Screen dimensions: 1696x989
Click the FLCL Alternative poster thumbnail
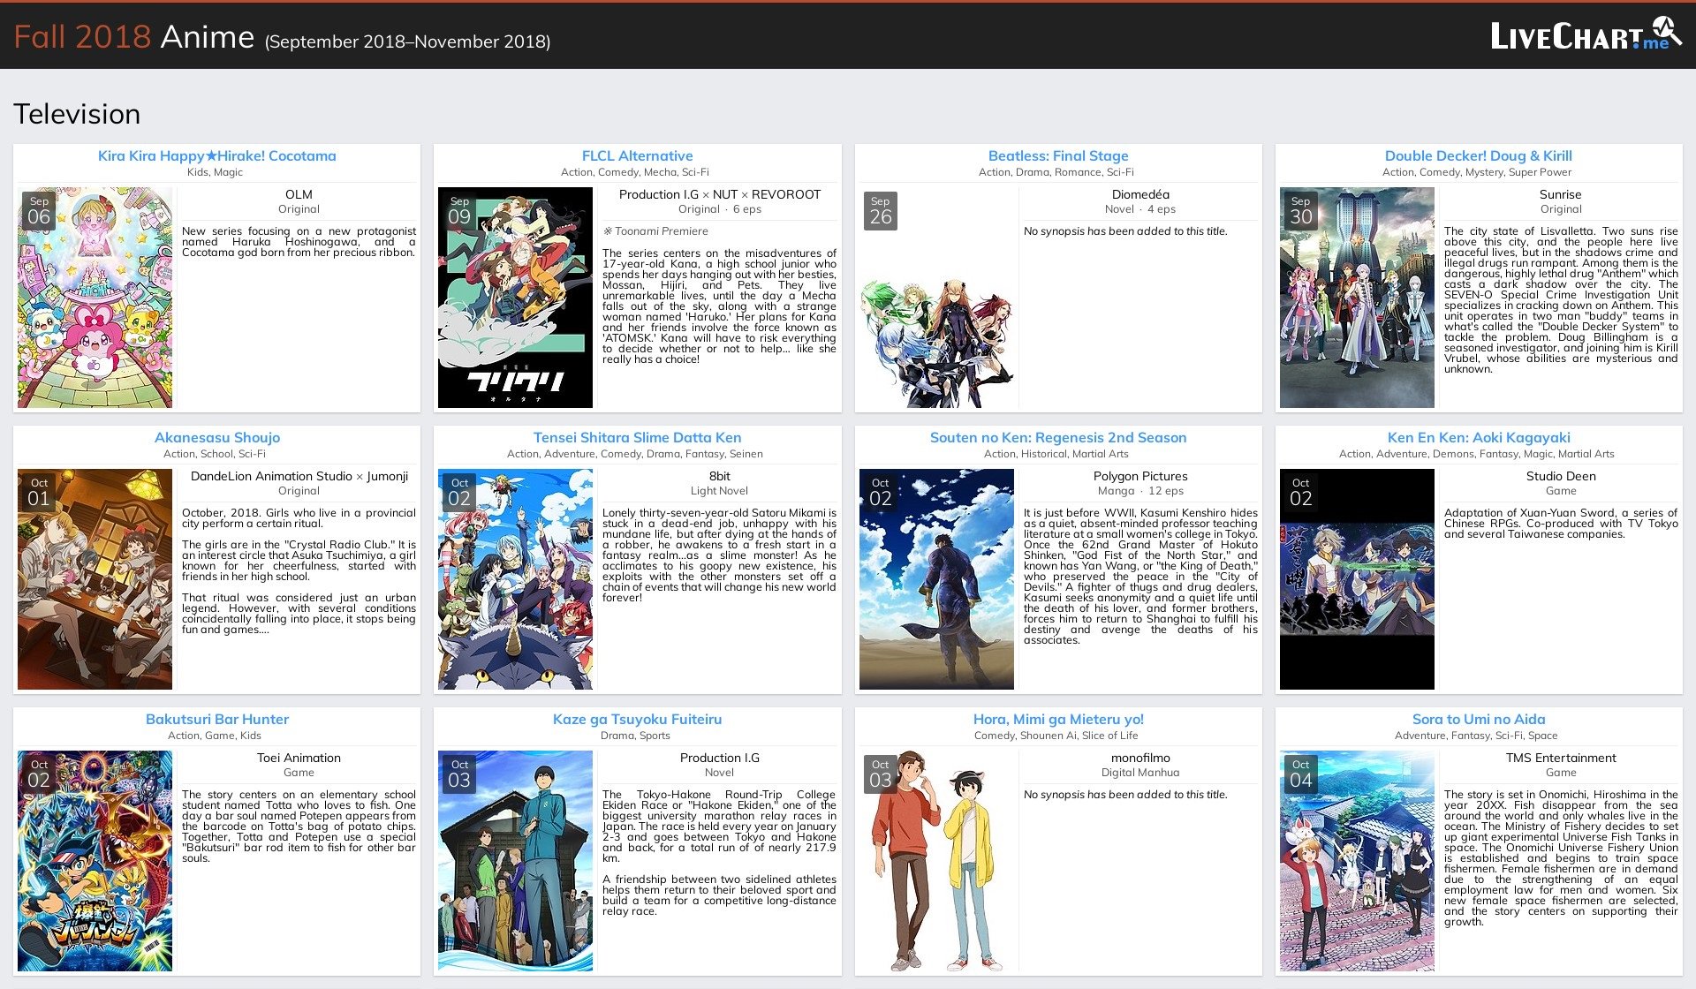(515, 298)
